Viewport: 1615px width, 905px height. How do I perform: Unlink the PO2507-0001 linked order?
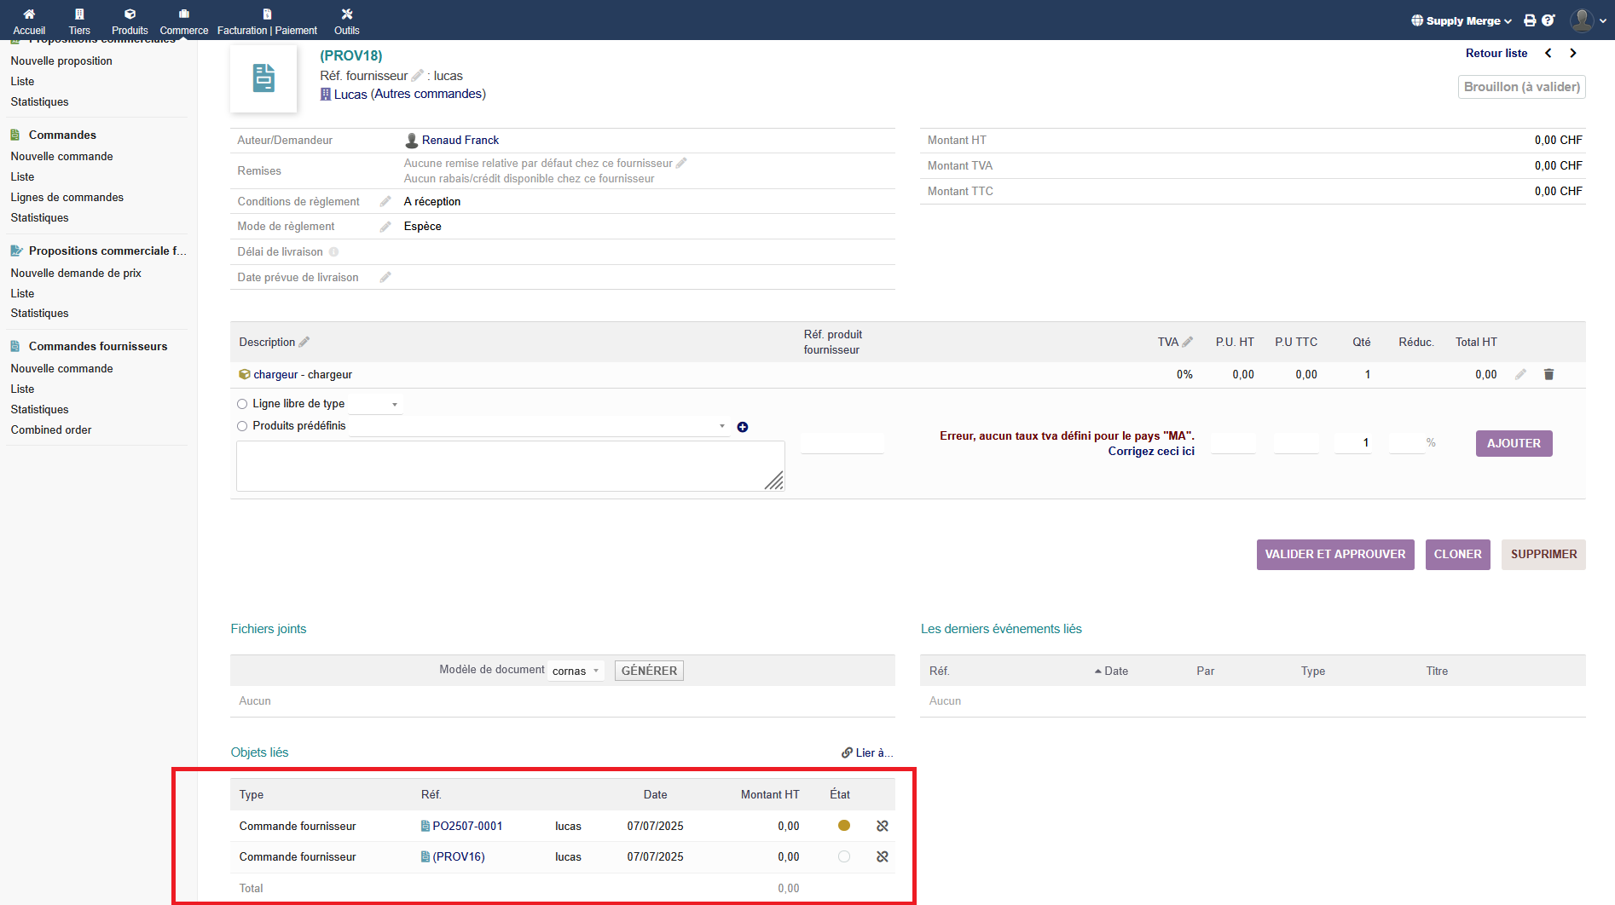pos(883,826)
